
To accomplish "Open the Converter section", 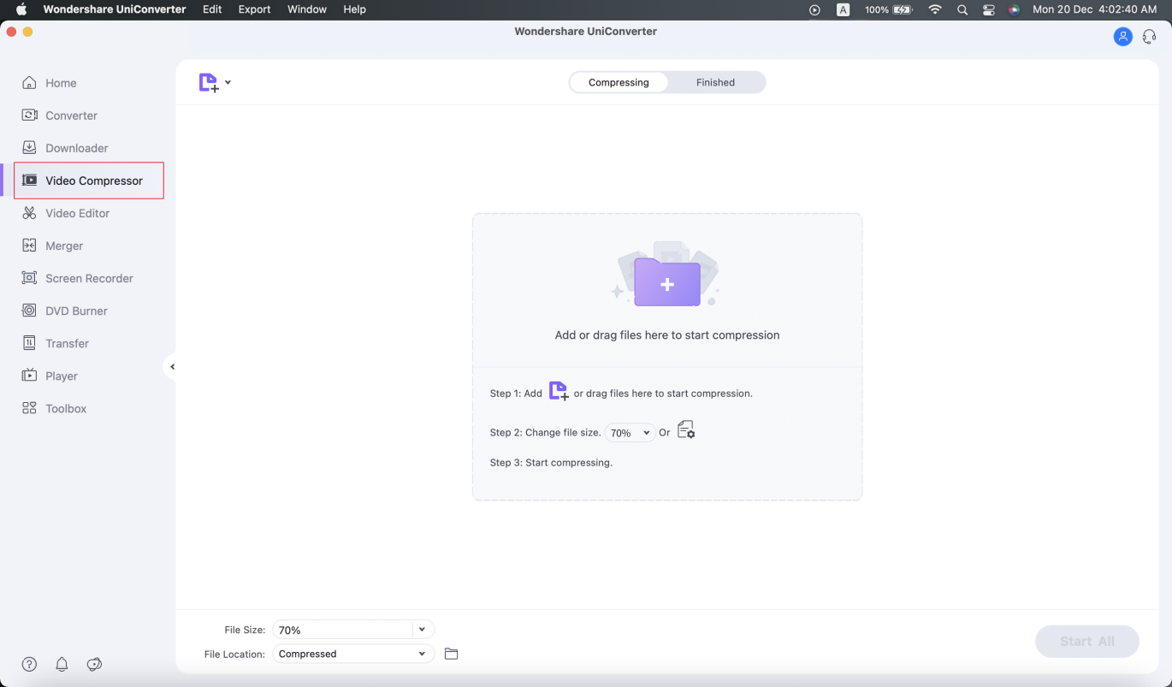I will point(59,115).
